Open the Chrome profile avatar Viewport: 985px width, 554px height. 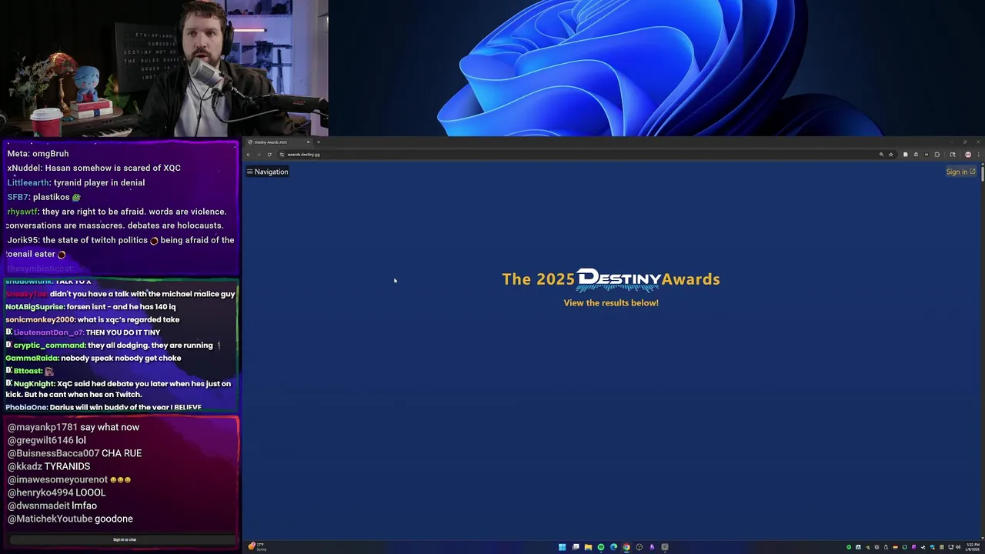pos(968,155)
